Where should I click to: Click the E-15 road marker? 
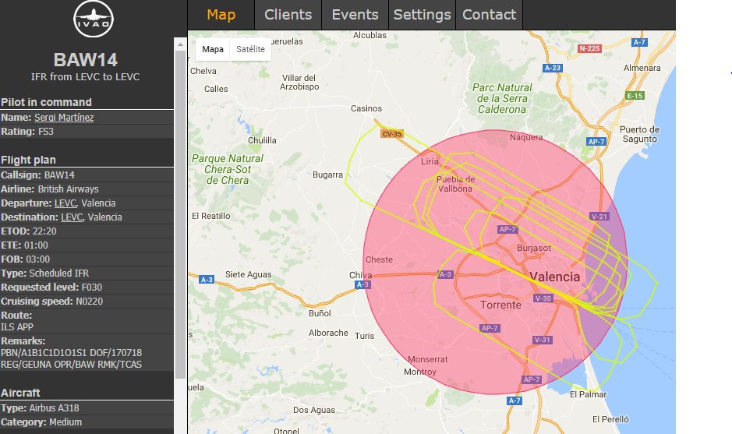coord(635,96)
